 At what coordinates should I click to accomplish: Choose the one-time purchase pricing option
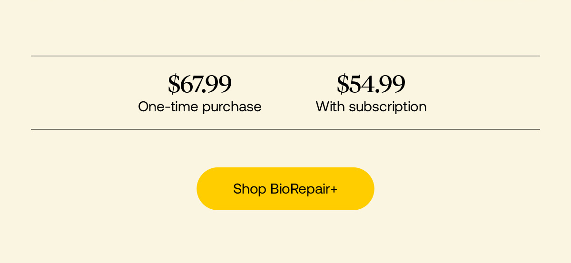click(x=200, y=93)
